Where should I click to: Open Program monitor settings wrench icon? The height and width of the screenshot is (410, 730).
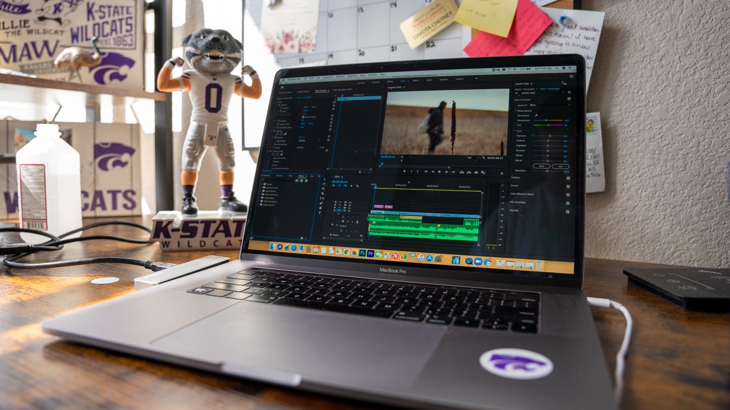[484, 158]
